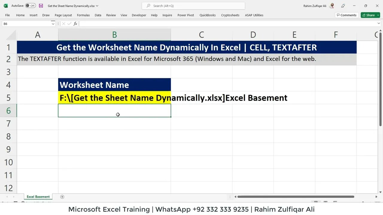The width and height of the screenshot is (383, 215).
Task: Click the Save icon in title bar
Action: pyautogui.click(x=41, y=6)
